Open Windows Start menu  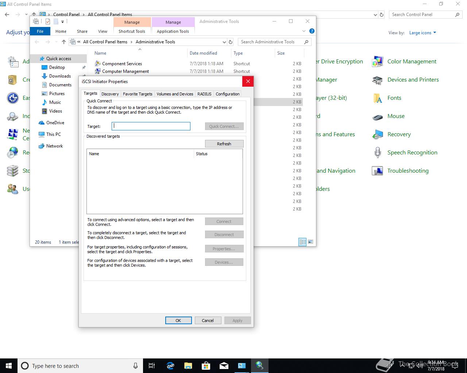[9, 366]
